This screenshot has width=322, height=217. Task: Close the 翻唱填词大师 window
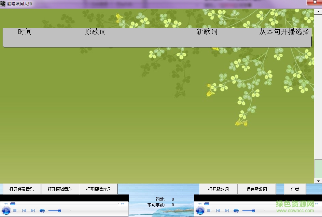[x=314, y=2]
